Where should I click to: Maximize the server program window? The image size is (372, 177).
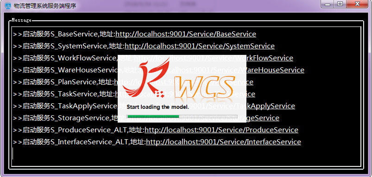coord(340,4)
